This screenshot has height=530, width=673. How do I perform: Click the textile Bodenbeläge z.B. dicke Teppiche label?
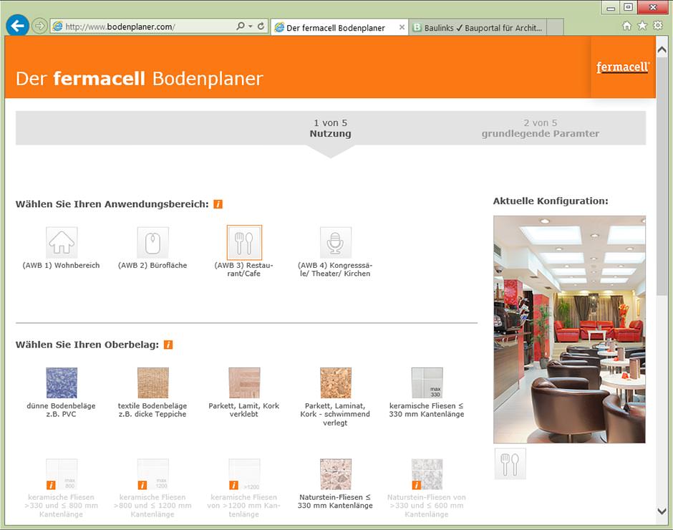[152, 410]
